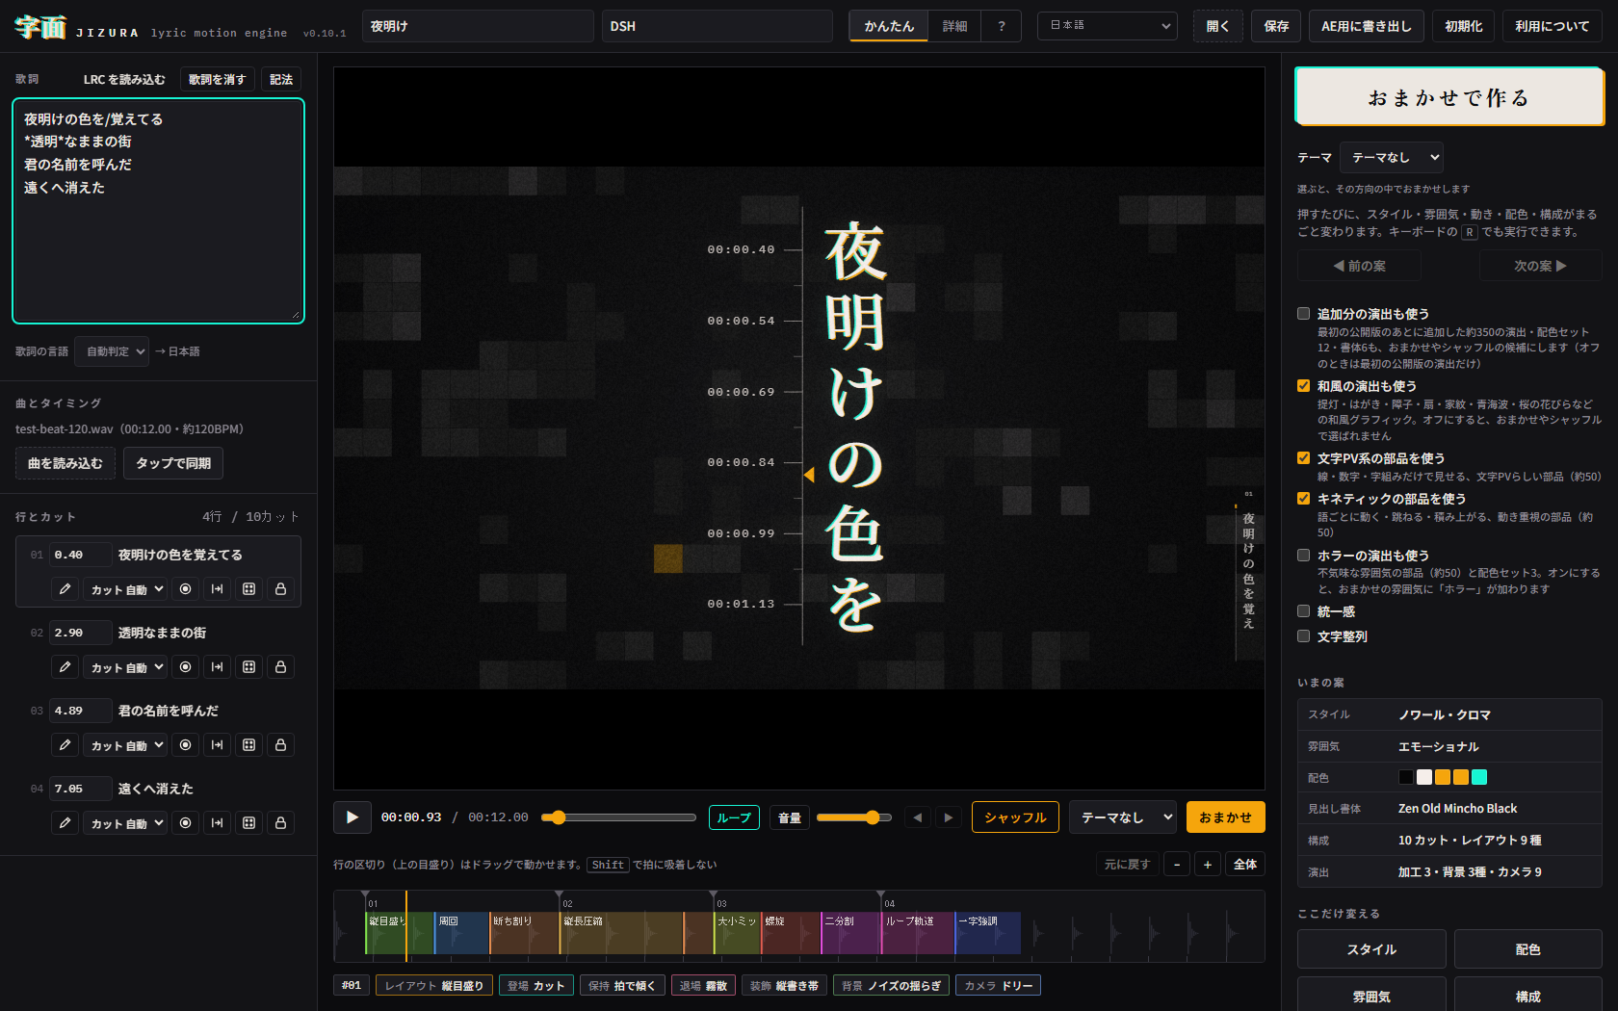
Task: Open the 日本語 language dropdown
Action: 1108,26
